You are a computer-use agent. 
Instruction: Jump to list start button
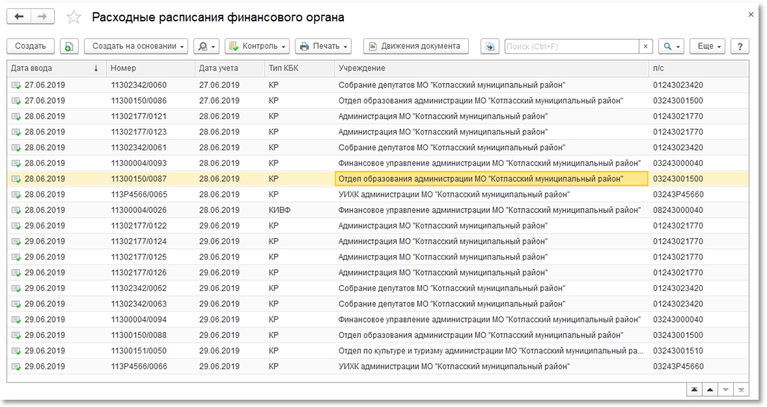pyautogui.click(x=695, y=390)
